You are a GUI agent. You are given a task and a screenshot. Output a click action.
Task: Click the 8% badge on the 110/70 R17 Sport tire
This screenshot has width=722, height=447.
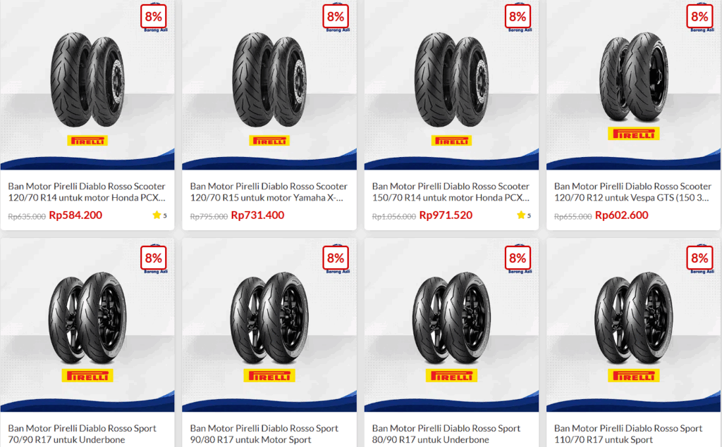coord(699,258)
